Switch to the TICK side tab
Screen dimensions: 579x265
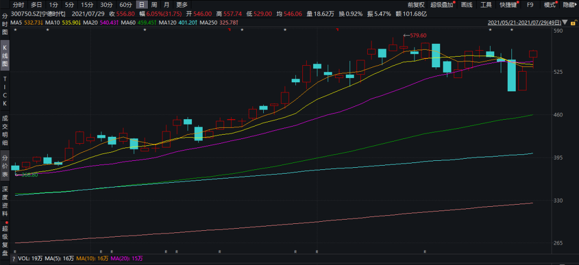click(x=5, y=91)
